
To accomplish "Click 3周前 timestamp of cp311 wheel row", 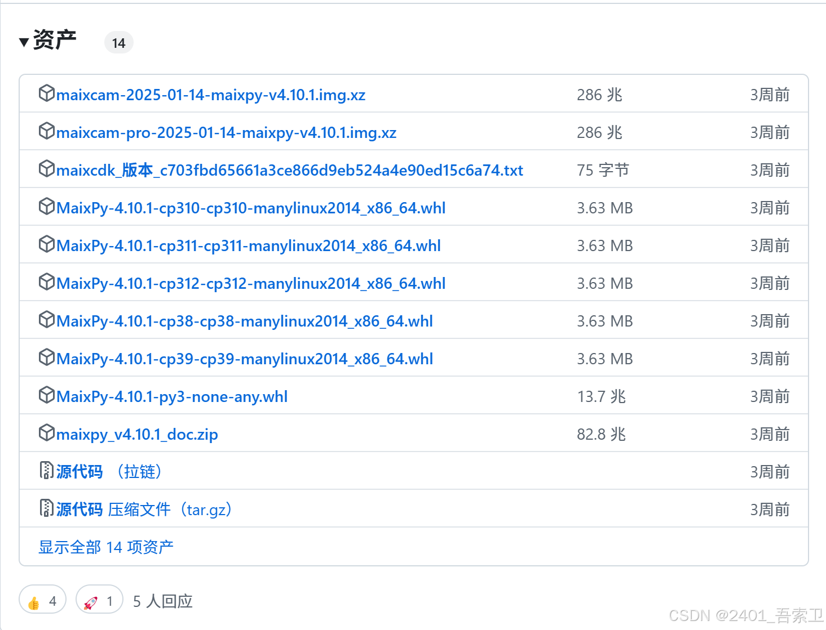I will tap(770, 245).
